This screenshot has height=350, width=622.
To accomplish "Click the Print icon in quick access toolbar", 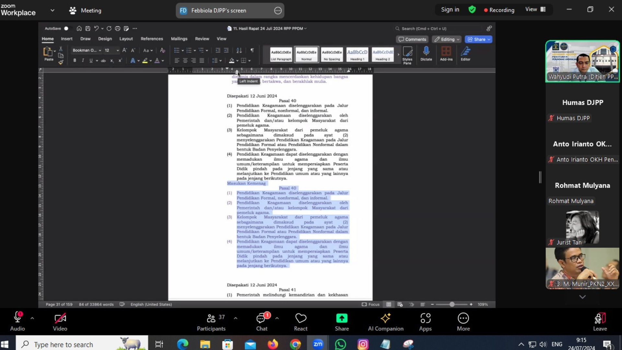I will 118,29.
